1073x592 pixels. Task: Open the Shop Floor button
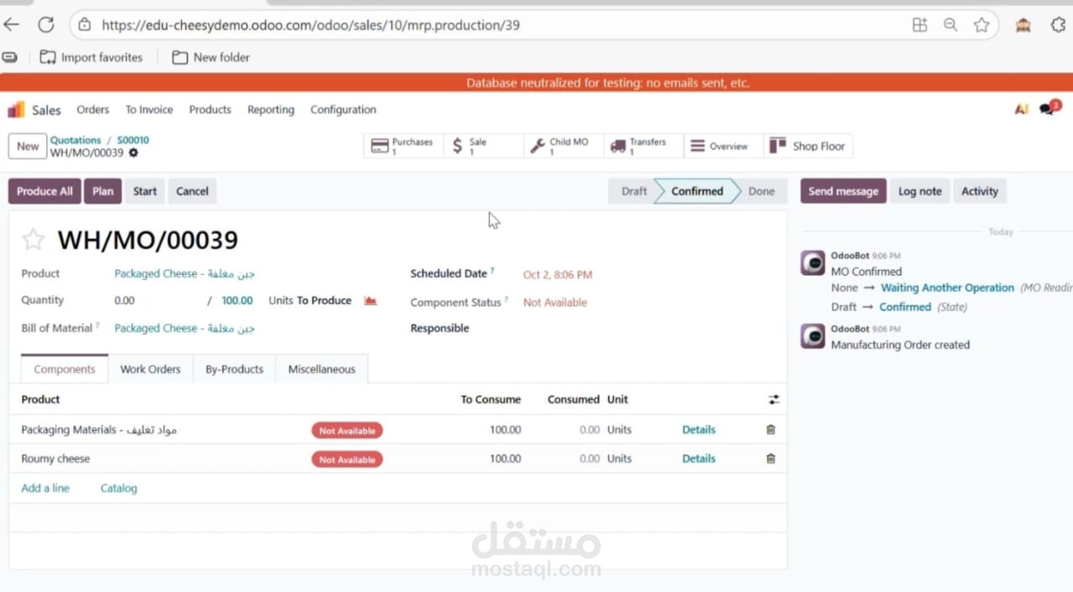(808, 146)
